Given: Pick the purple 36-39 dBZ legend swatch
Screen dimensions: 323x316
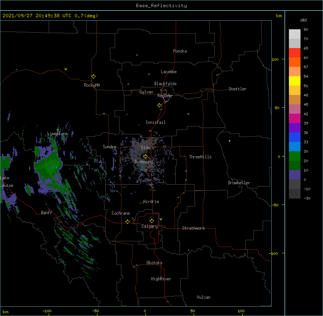Looking at the screenshot, I should pos(295,128).
